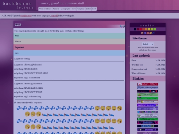Open the Discography tab
Viewport: 179px width, 134px height.
point(65,9)
